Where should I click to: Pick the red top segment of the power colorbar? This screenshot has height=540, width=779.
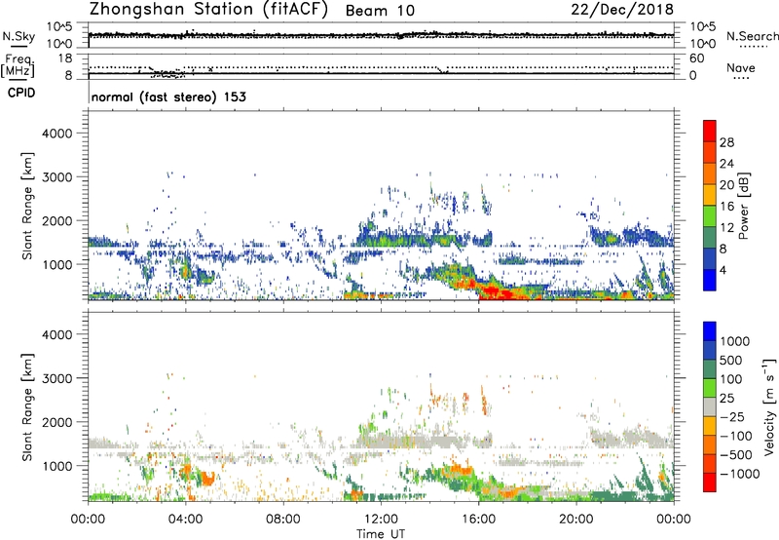coord(710,132)
